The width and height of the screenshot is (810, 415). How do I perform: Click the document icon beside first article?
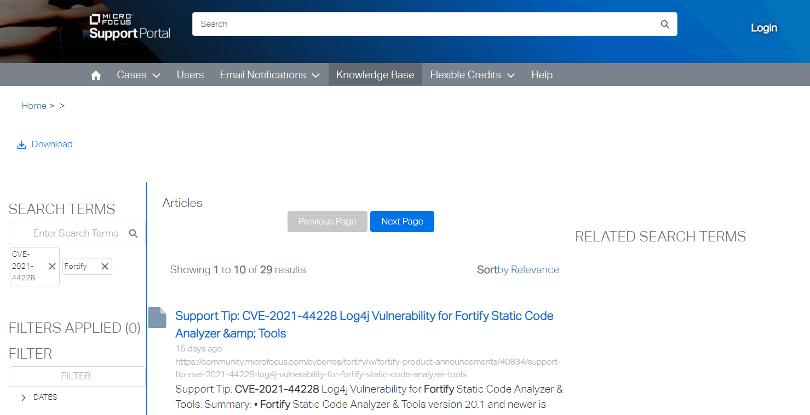157,318
